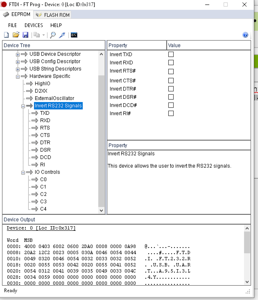Screen dimensions: 258x300
Task: Switch to the FLASH ROM tab
Action: tap(52, 15)
